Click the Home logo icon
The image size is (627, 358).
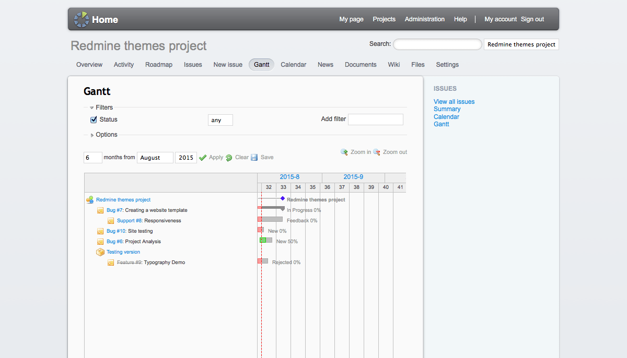(82, 19)
